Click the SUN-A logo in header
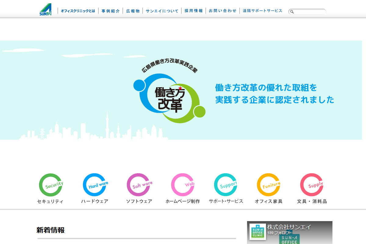 click(45, 10)
